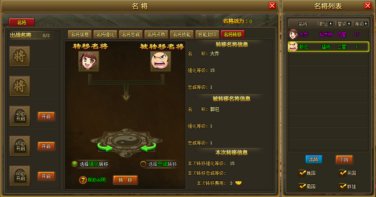Sort the general list by 星级 arrow
The image size is (376, 197).
[x=349, y=24]
